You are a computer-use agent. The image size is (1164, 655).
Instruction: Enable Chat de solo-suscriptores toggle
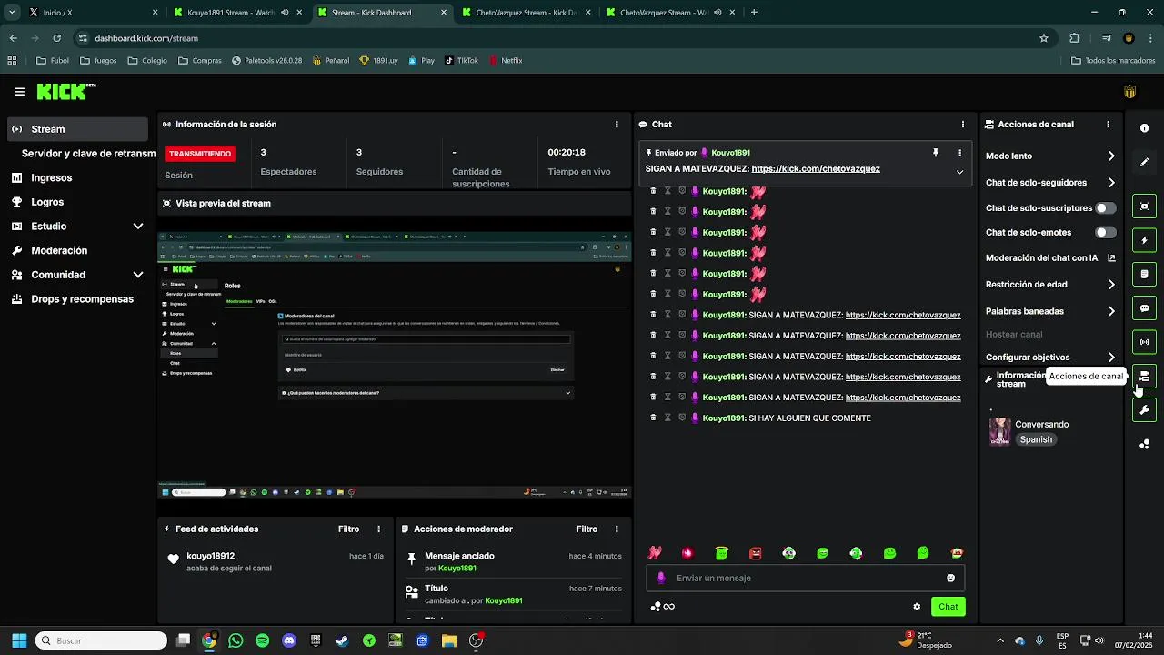[1105, 208]
